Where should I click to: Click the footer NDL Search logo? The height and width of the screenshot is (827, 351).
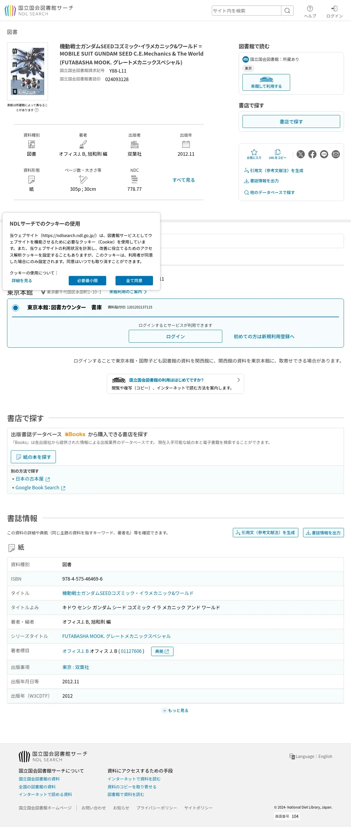tap(53, 756)
